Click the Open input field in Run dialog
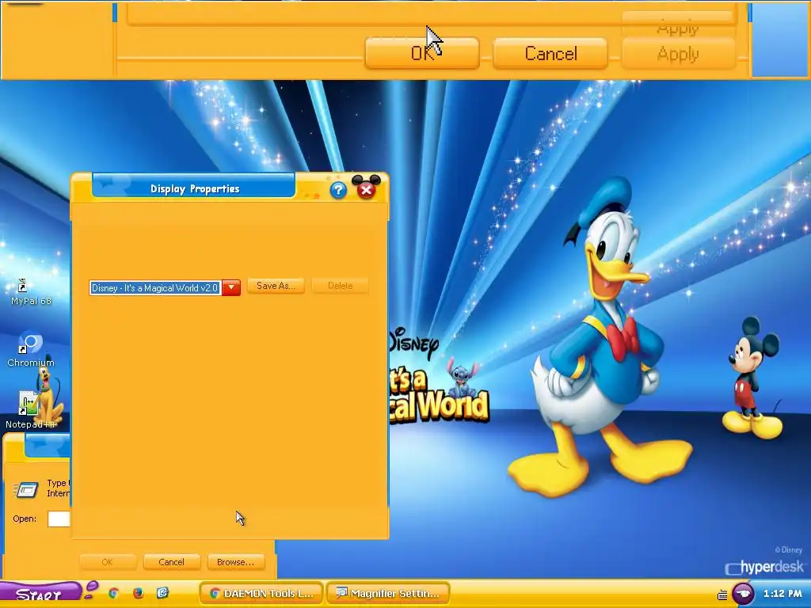The image size is (811, 608). tap(59, 519)
